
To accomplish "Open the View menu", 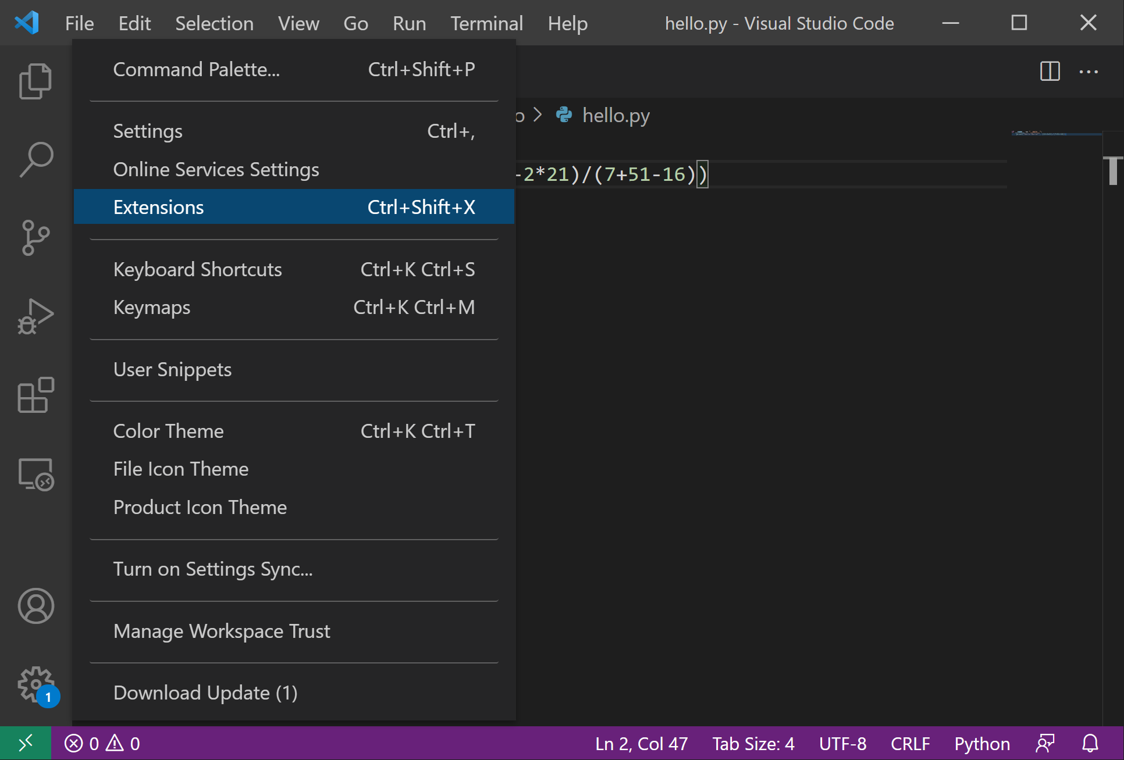I will pos(298,23).
